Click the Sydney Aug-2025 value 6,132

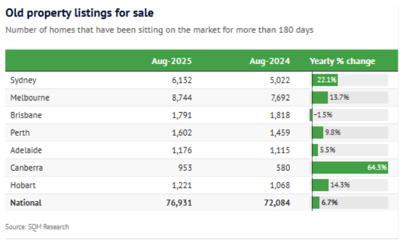click(182, 80)
